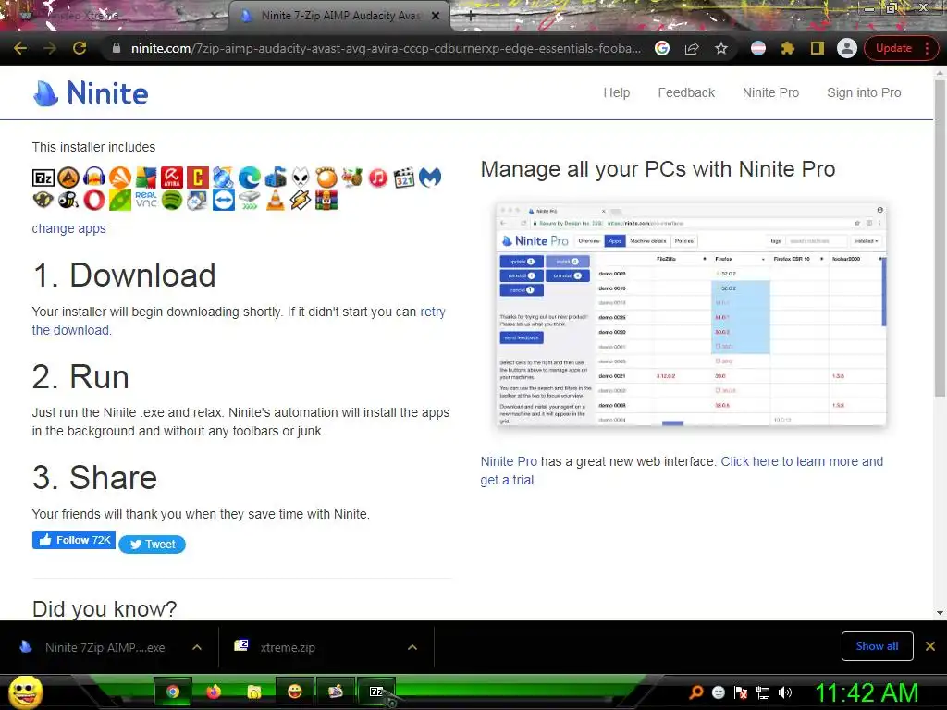Show all downloads
Screen dimensions: 947x710
pos(877,646)
